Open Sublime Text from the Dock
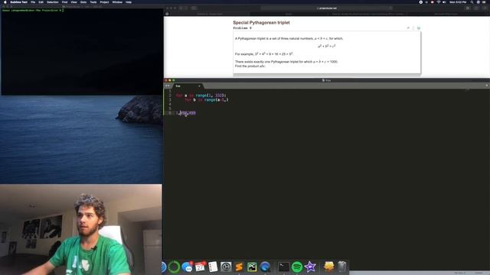The width and height of the screenshot is (490, 275). [x=239, y=267]
